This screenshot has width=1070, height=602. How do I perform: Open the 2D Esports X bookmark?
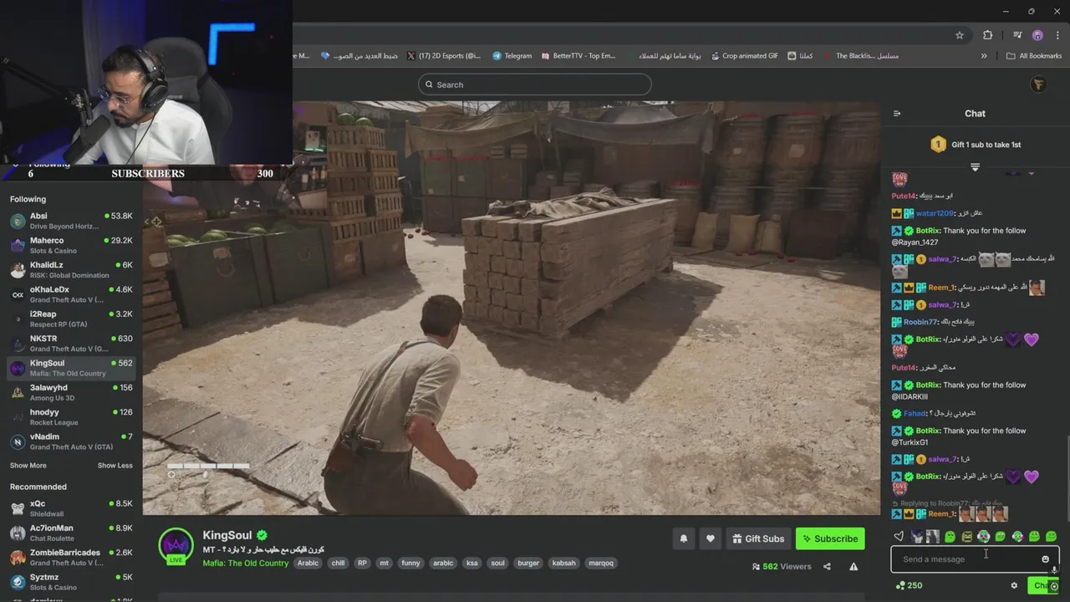click(x=444, y=56)
